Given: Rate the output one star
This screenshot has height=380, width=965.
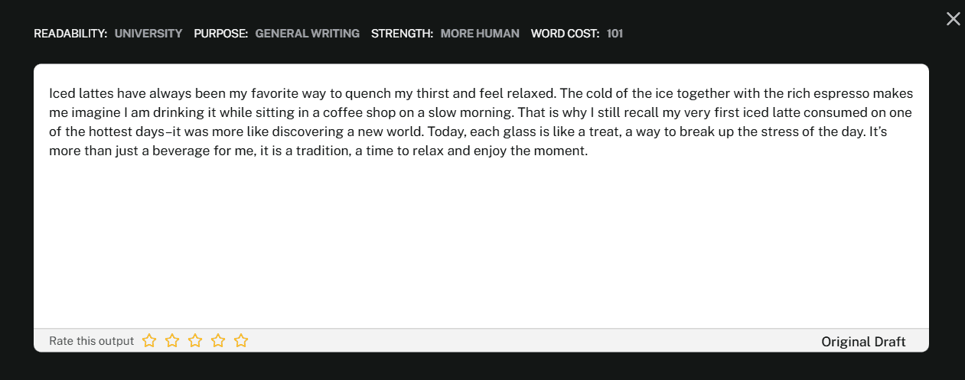Looking at the screenshot, I should point(149,341).
